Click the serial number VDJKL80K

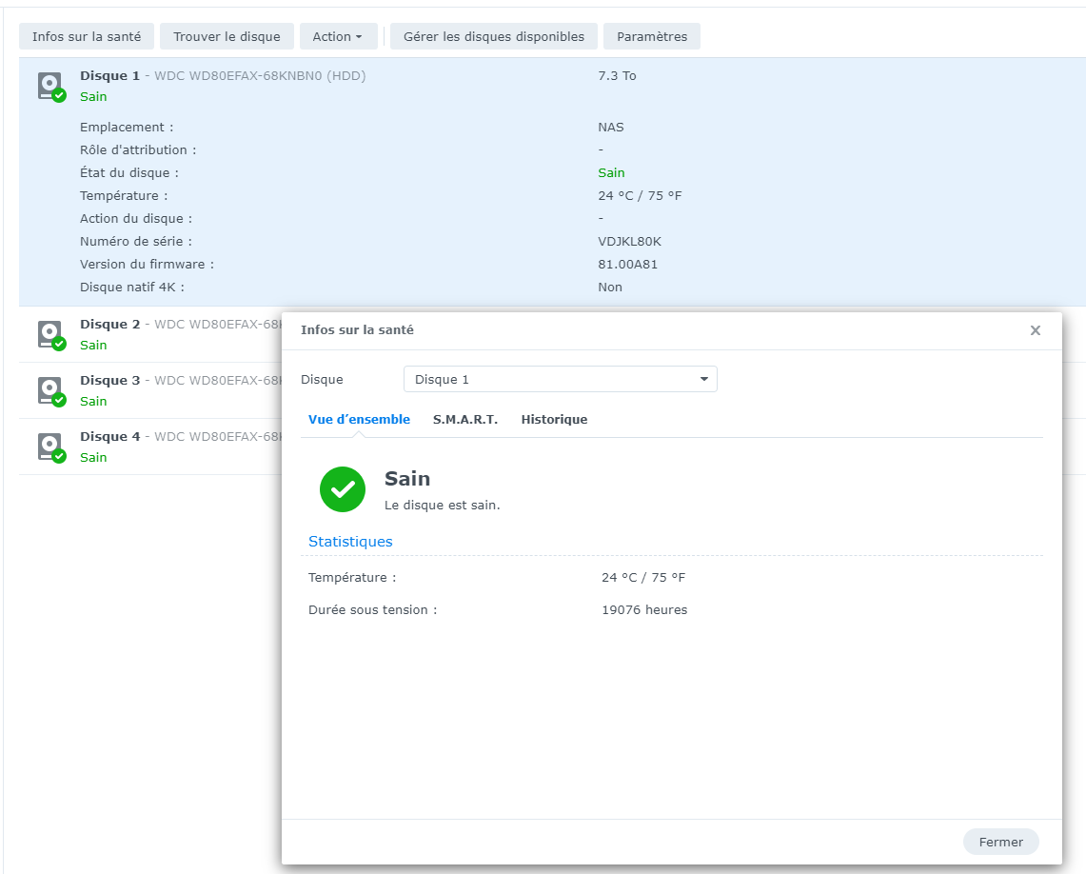point(629,241)
